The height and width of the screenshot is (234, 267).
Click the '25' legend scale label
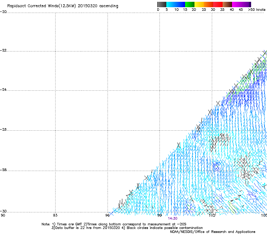pyautogui.click(x=204, y=10)
